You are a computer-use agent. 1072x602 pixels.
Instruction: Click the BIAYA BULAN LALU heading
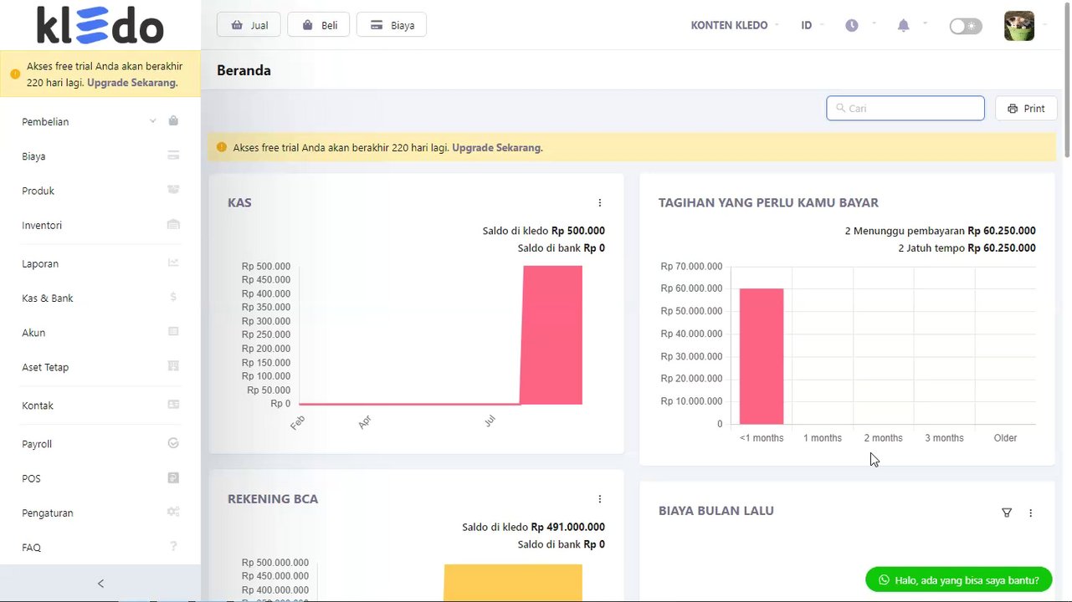(x=716, y=511)
